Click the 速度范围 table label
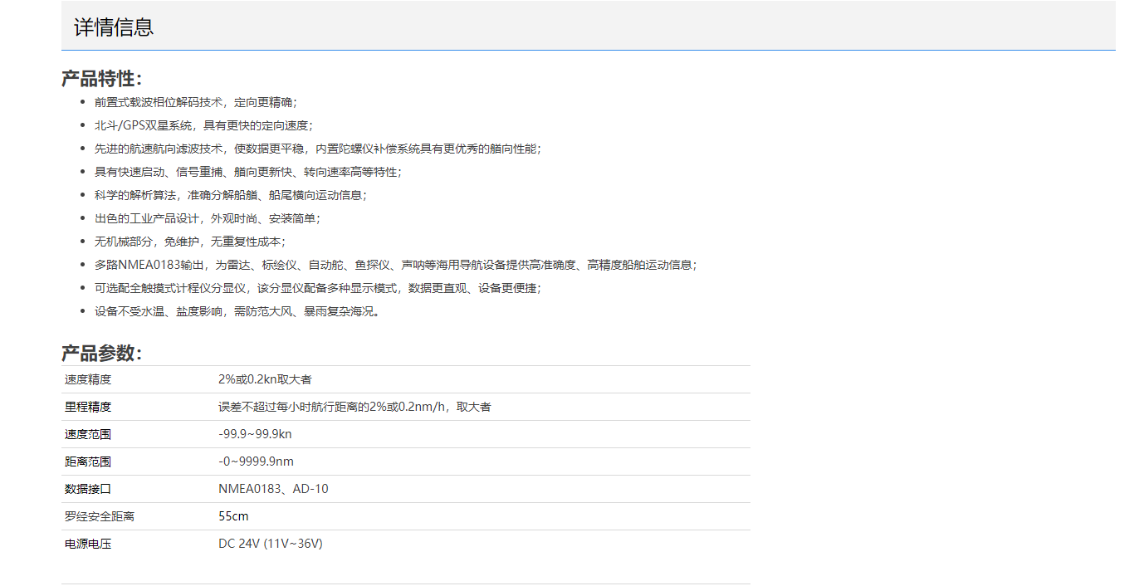The width and height of the screenshot is (1139, 586). (x=88, y=434)
